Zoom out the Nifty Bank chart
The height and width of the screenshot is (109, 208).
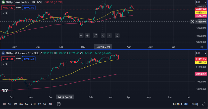[x=81, y=36]
